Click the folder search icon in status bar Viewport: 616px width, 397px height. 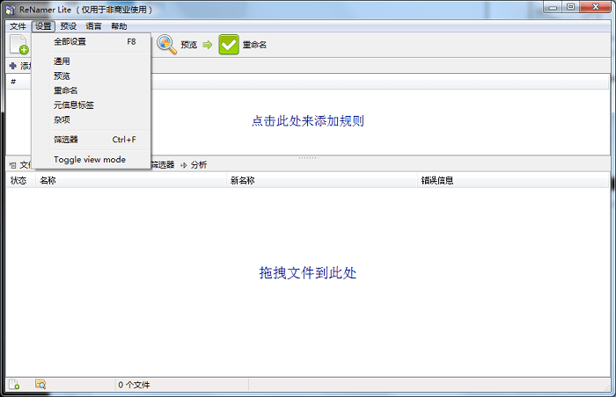[40, 384]
